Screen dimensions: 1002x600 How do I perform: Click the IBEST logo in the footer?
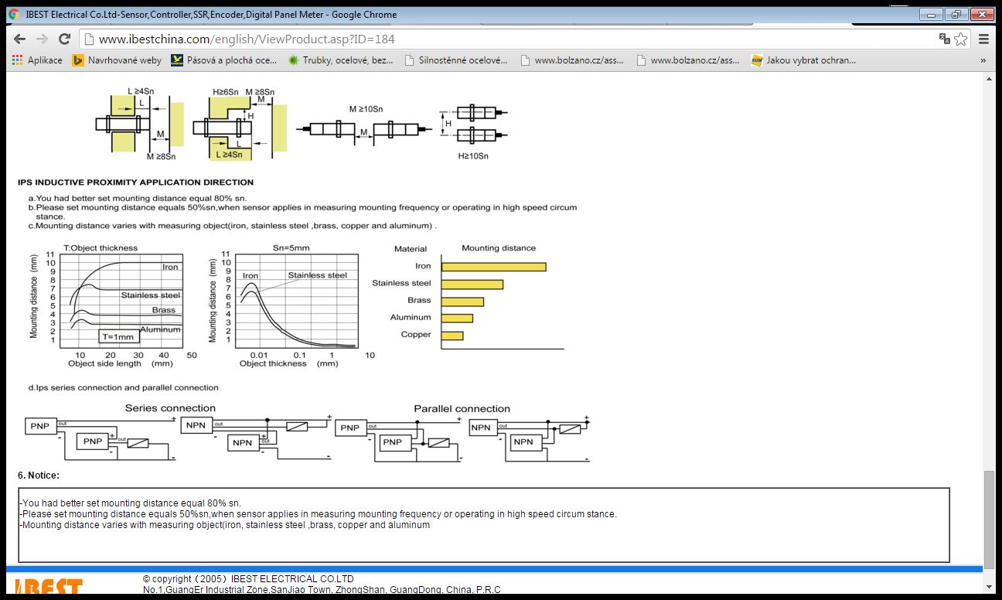pyautogui.click(x=49, y=588)
